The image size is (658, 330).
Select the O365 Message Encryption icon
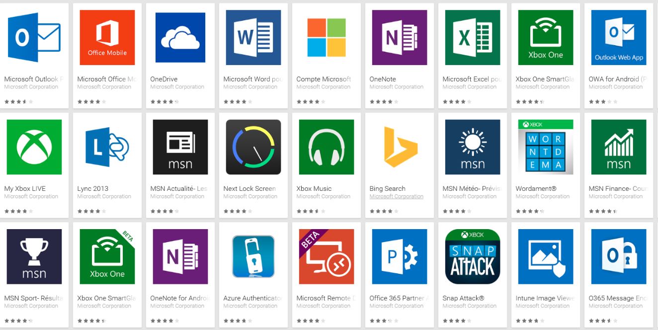[619, 256]
